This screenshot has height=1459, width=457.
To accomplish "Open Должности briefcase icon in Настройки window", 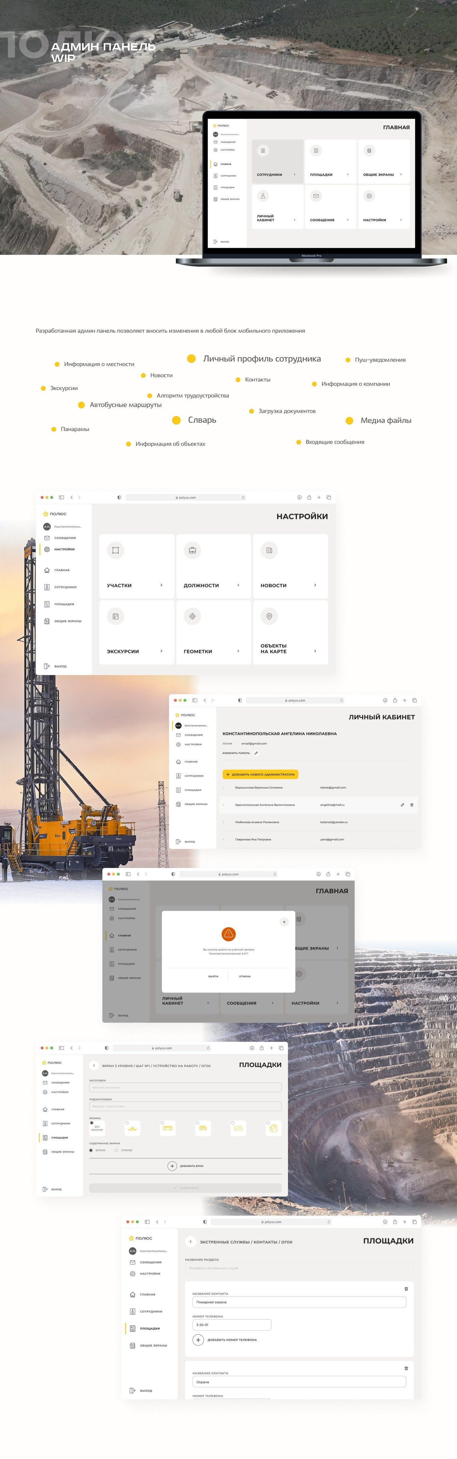I will click(193, 550).
